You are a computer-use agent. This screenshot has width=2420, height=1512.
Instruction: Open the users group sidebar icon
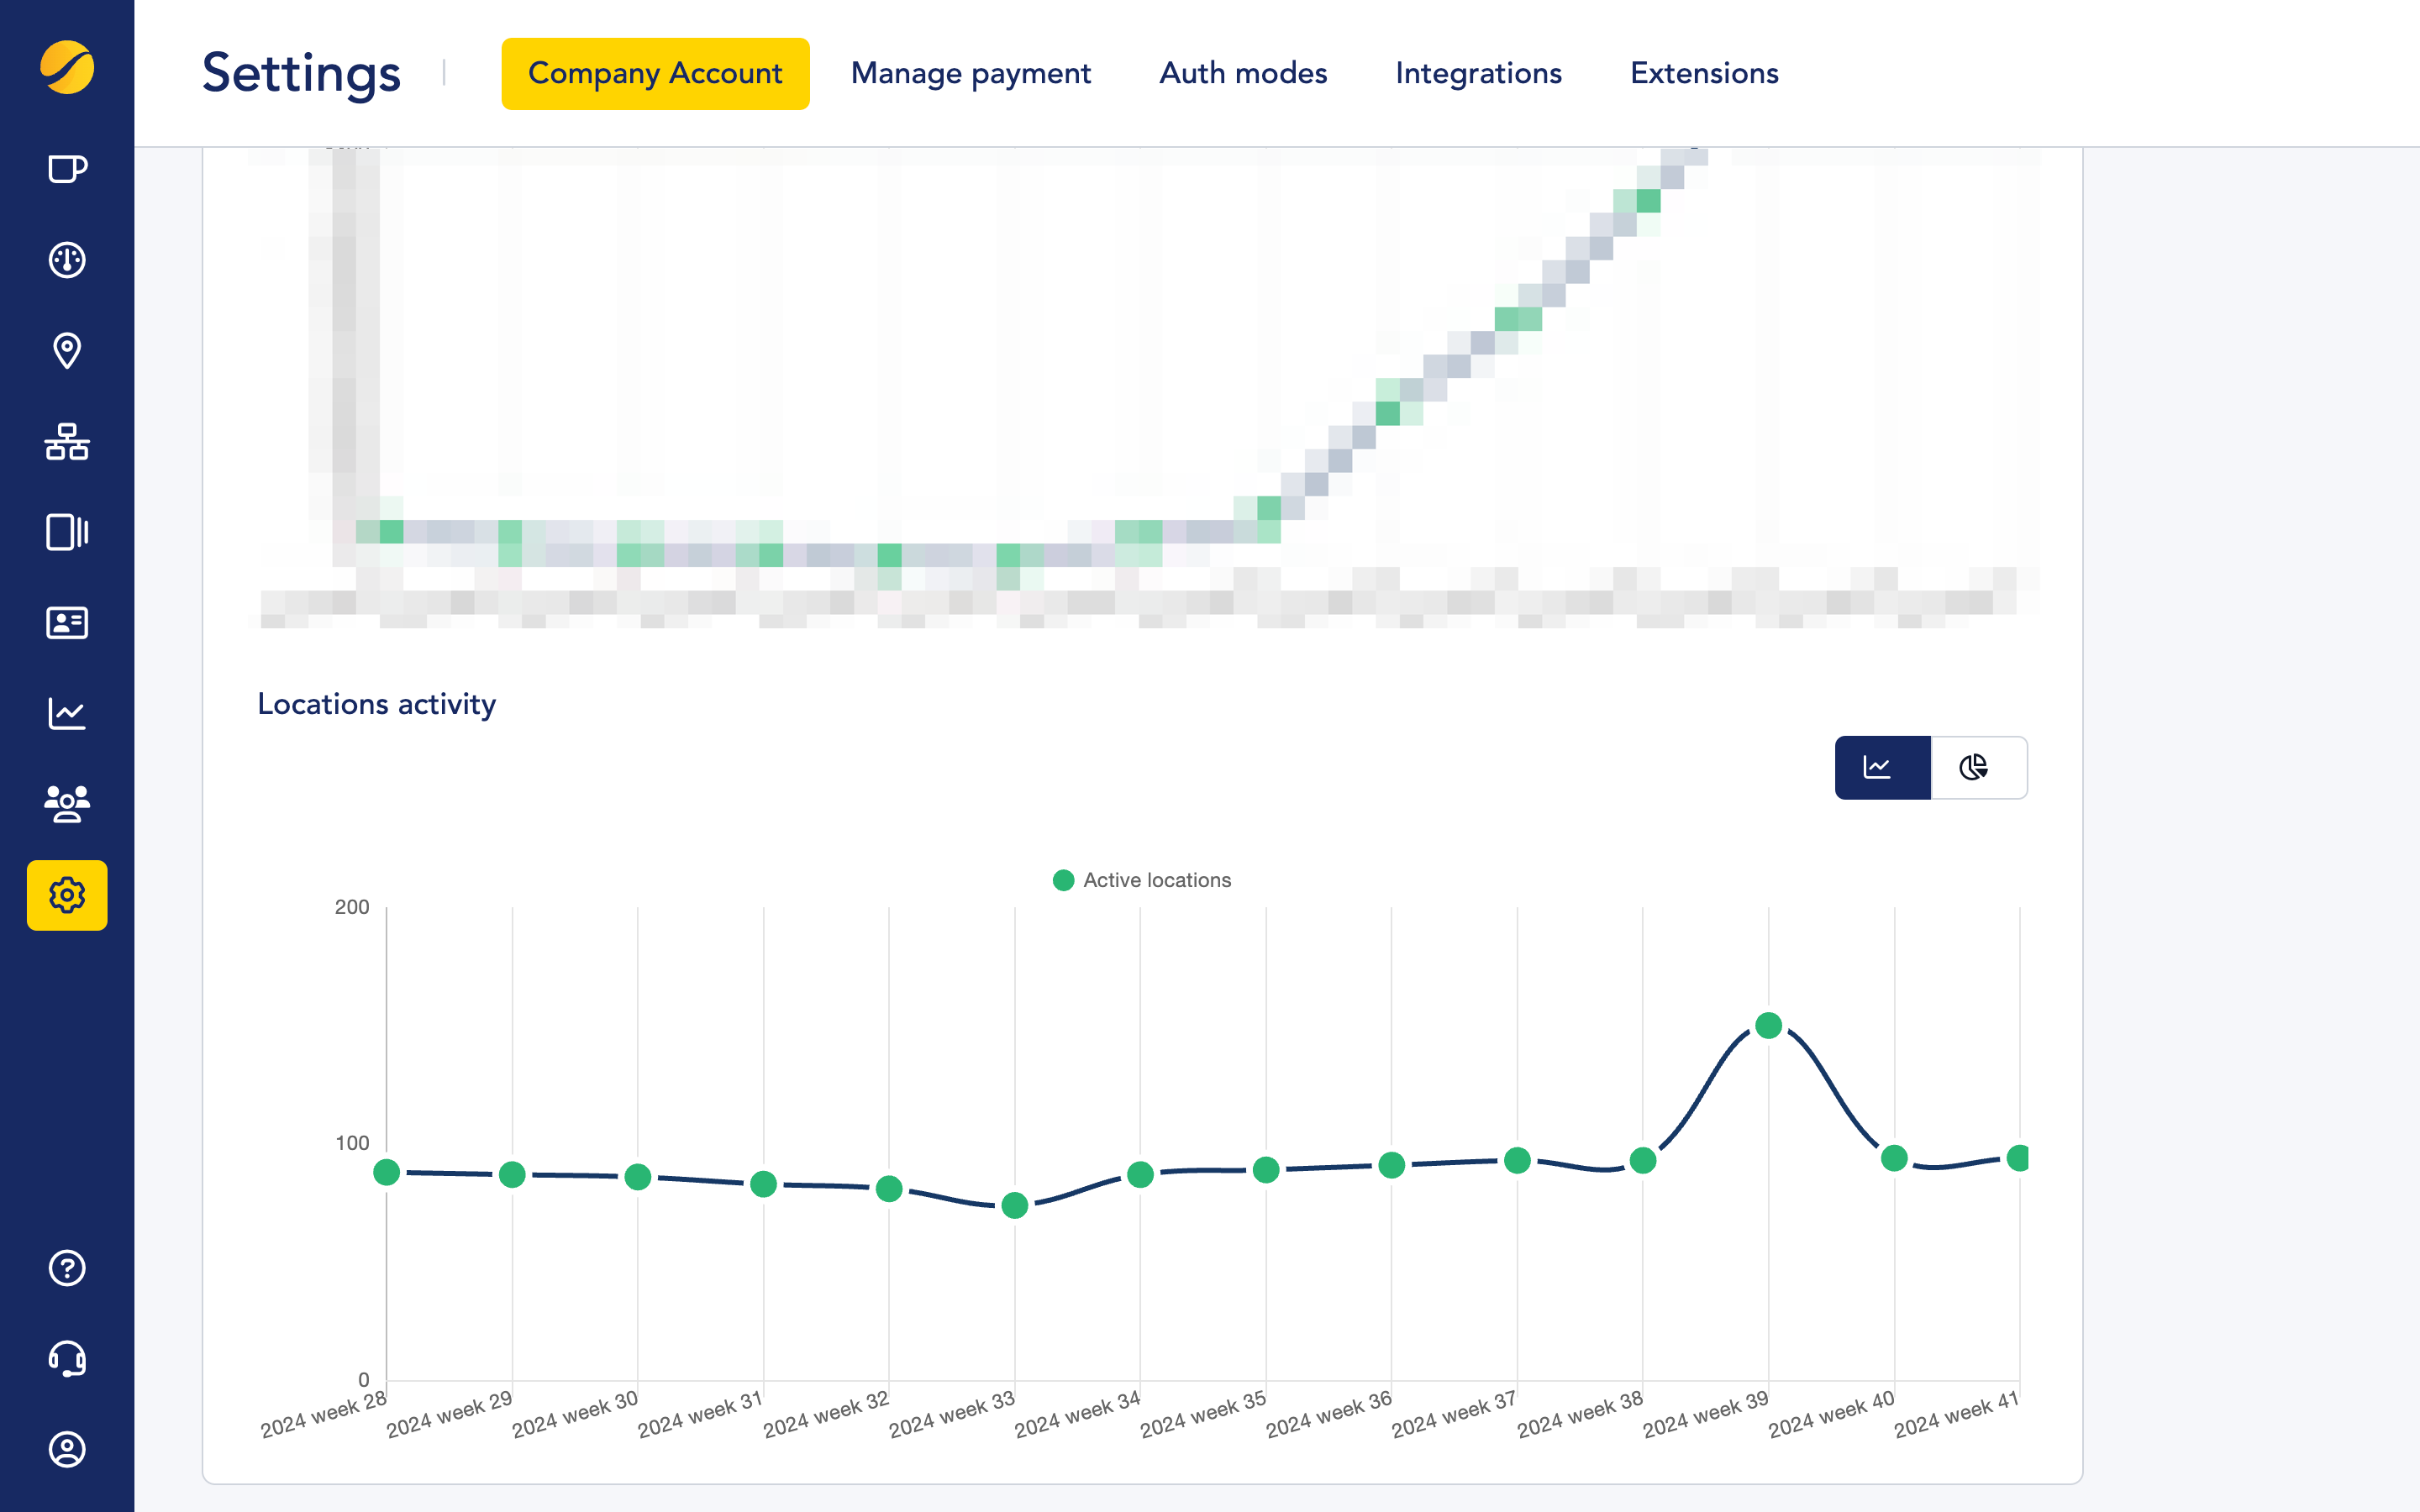[x=67, y=804]
